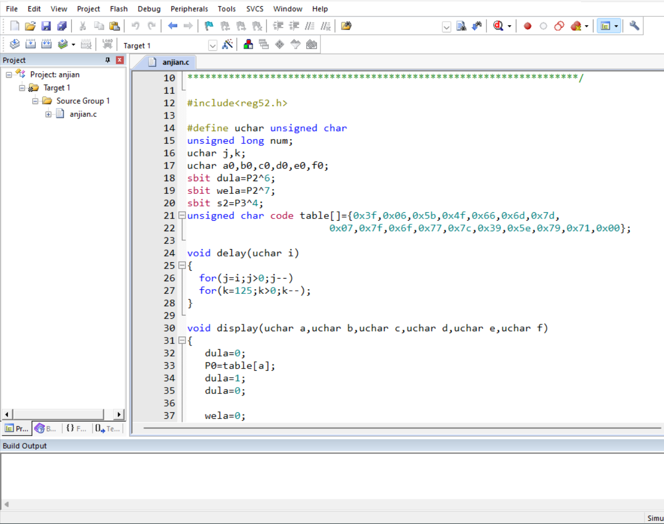Click the Save file icon
Image resolution: width=664 pixels, height=524 pixels.
(x=46, y=26)
